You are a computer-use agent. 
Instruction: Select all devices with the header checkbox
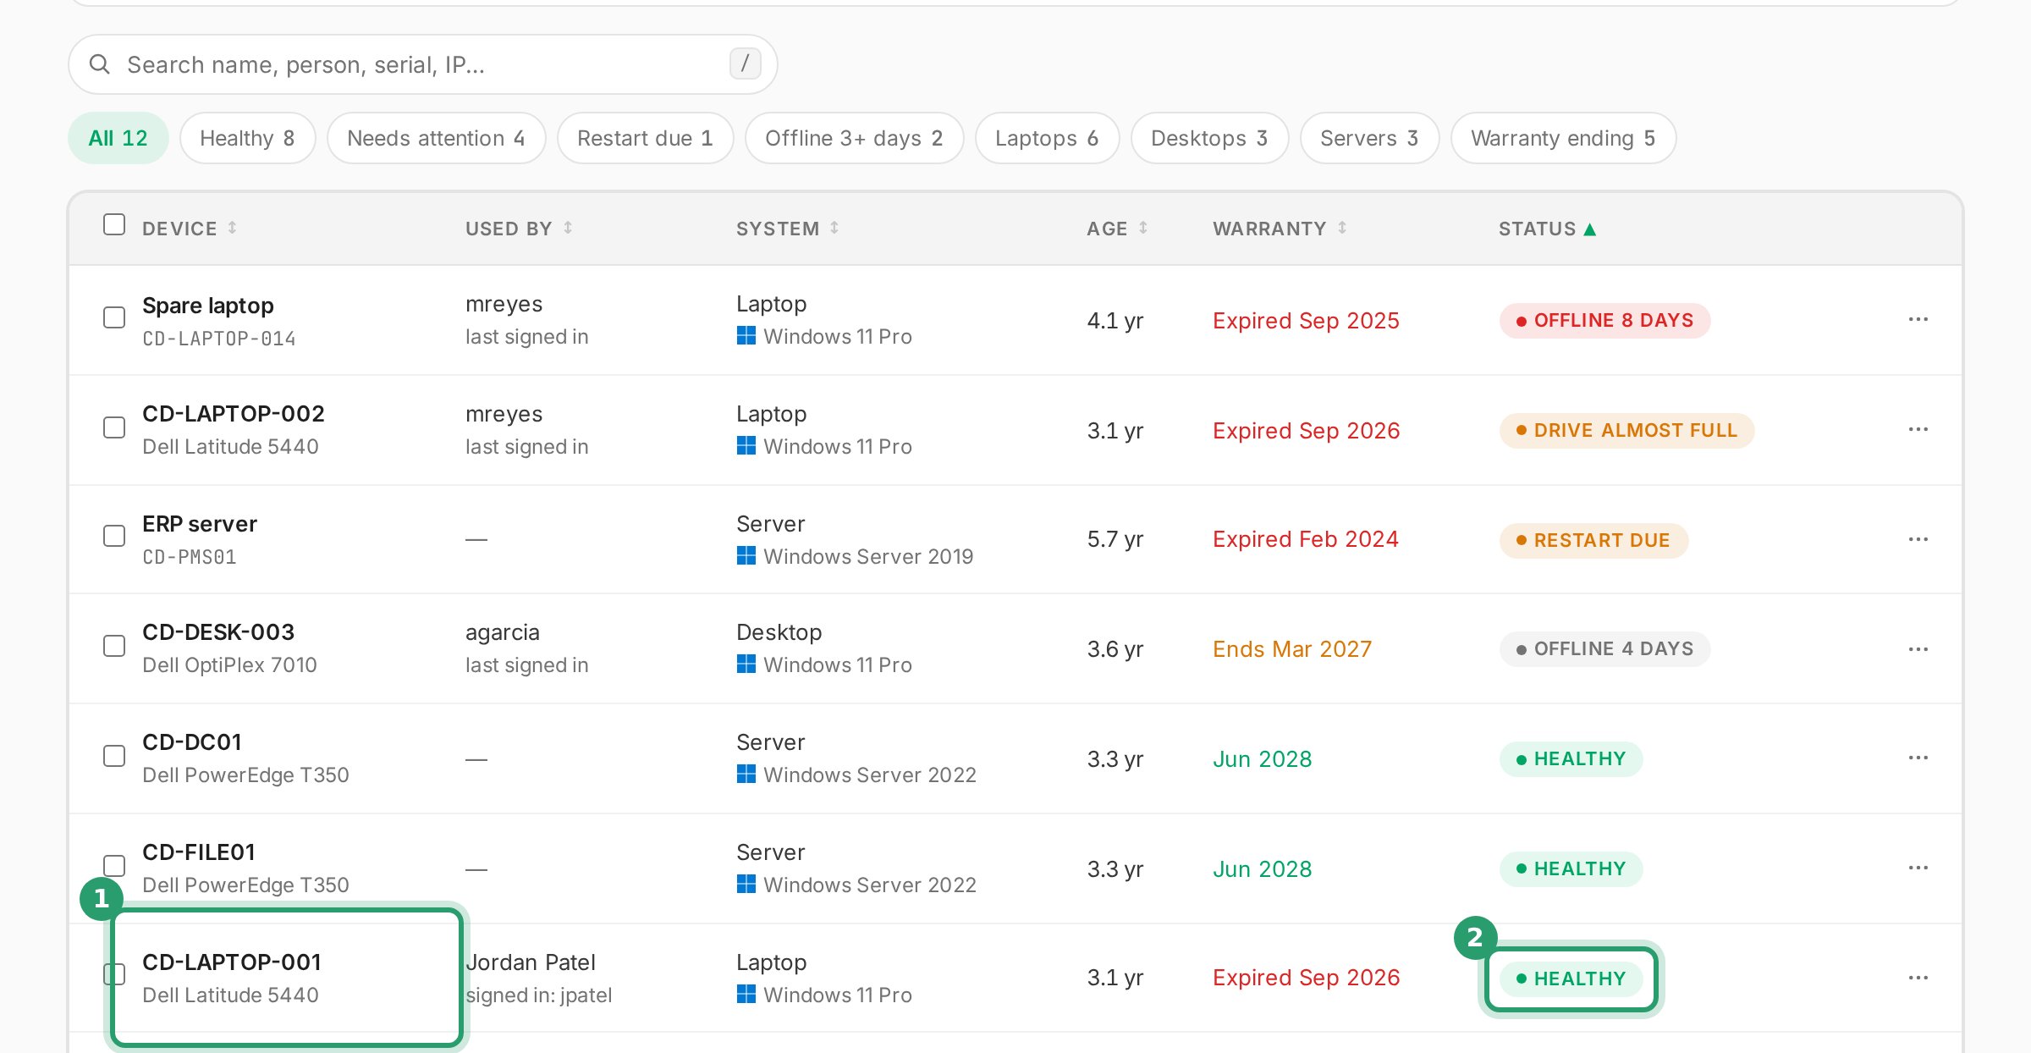tap(114, 224)
